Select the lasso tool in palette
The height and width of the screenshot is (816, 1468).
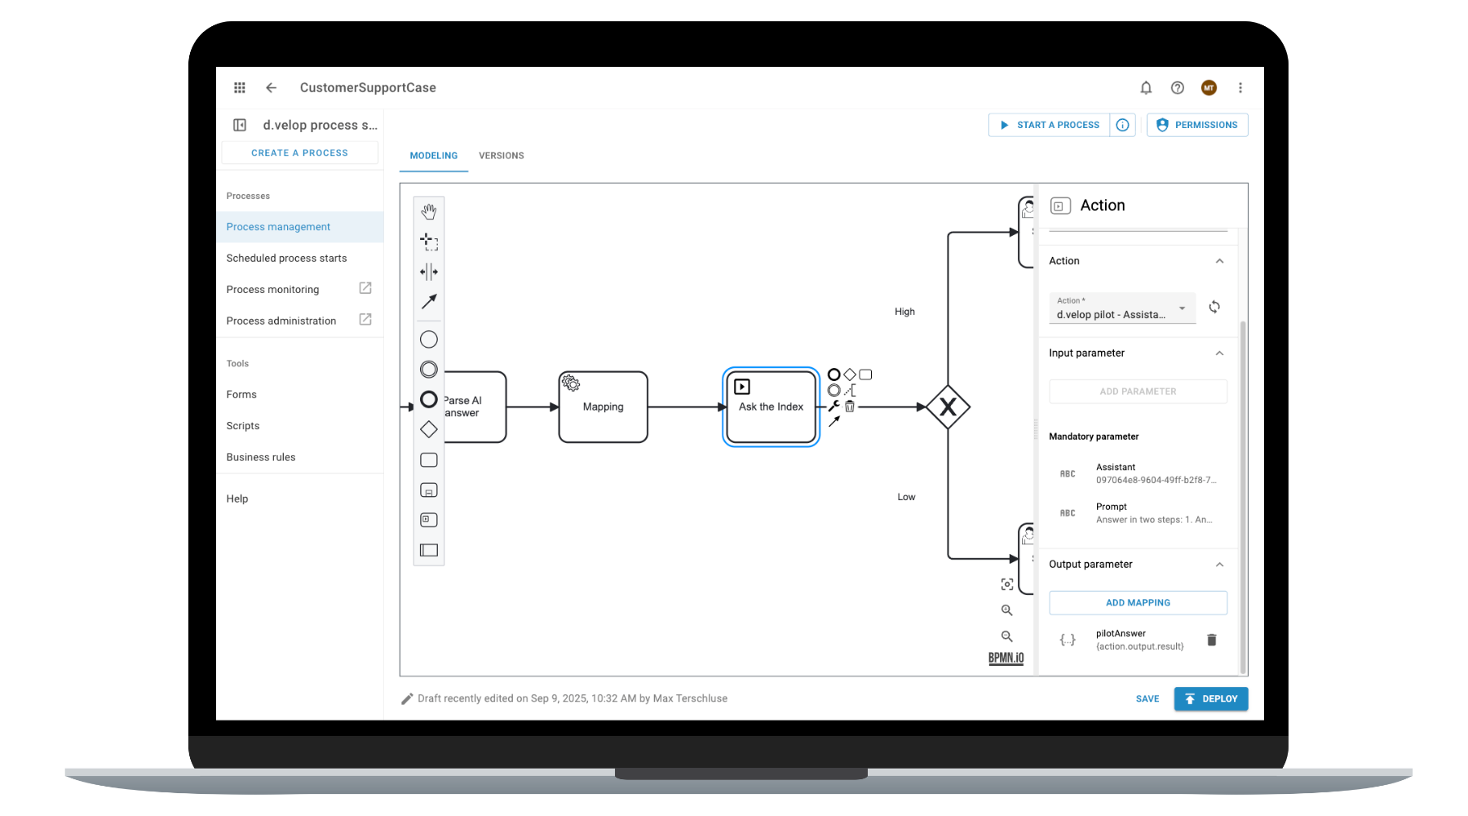[x=428, y=242]
